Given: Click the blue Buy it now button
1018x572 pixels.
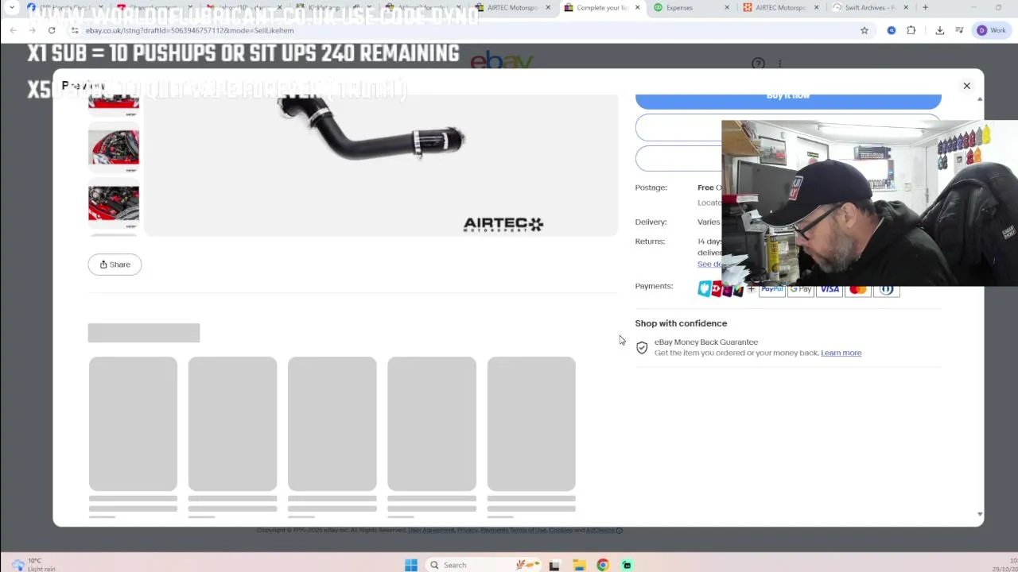Looking at the screenshot, I should point(787,99).
